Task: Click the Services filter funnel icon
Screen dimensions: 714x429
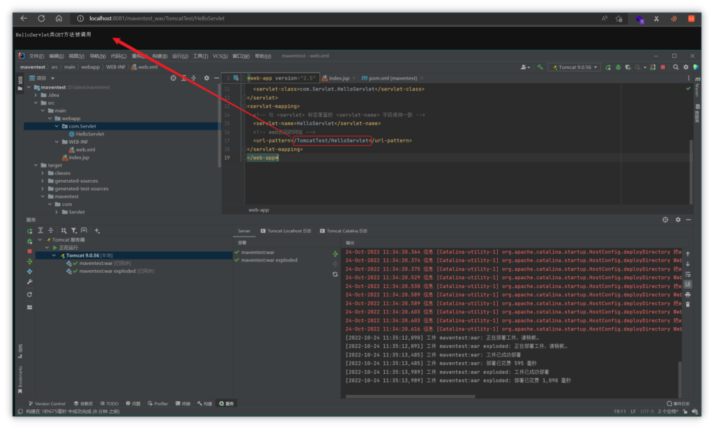Action: (x=74, y=231)
